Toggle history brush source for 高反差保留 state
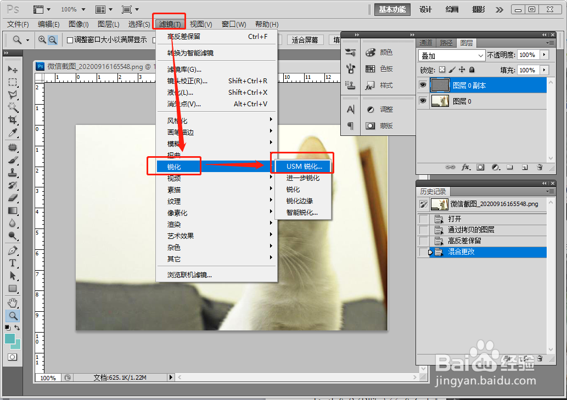Viewport: 567px width, 400px height. coord(423,241)
